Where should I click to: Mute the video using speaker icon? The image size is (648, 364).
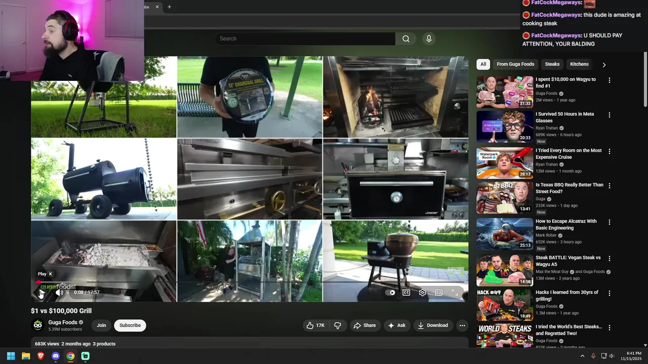pos(59,293)
